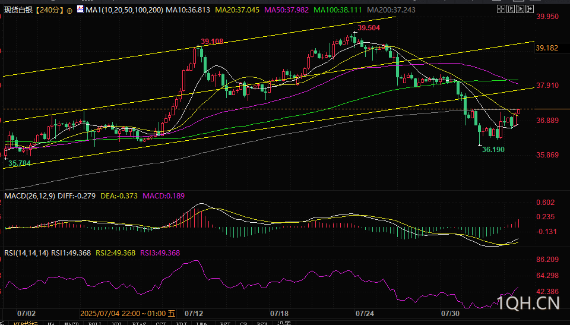Switch to the BOLL indicator tab
This screenshot has height=325, width=570.
pyautogui.click(x=94, y=323)
